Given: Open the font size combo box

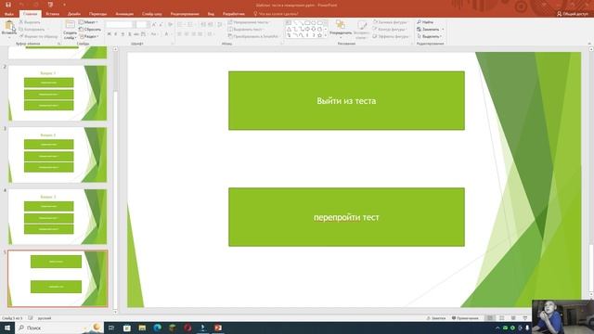Looking at the screenshot, I should (x=142, y=24).
